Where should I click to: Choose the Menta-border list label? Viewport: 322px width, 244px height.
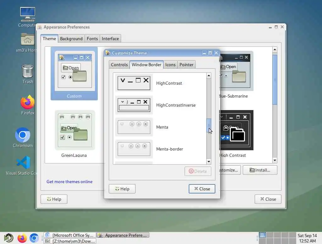169,149
